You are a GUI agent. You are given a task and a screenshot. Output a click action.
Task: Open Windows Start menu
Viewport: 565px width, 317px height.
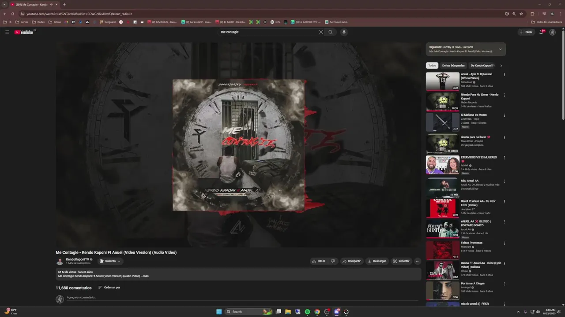[219, 312]
